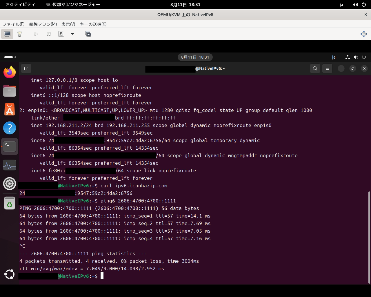Screen dimensions: 371x297
Task: Open GNOME Settings from the dock
Action: [10, 184]
